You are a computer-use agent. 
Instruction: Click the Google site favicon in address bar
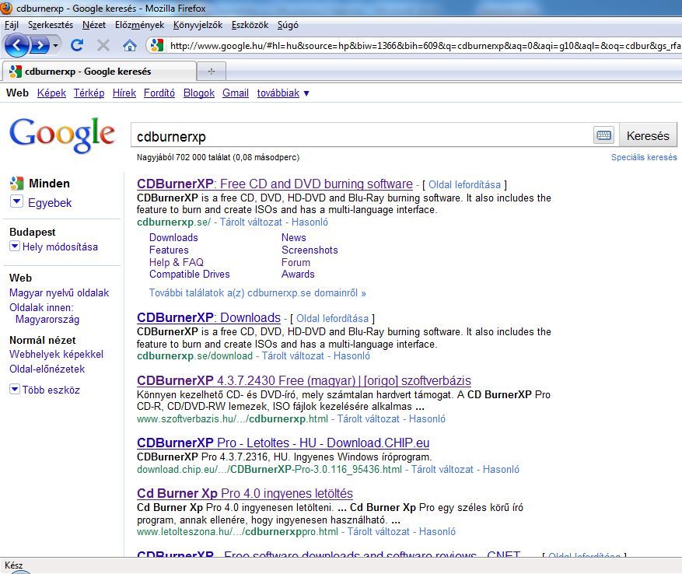click(x=157, y=45)
